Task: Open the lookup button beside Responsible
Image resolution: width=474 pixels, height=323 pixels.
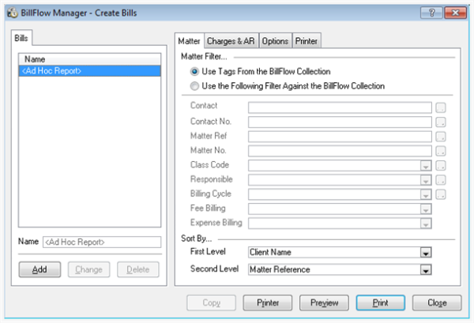Action: coord(441,180)
